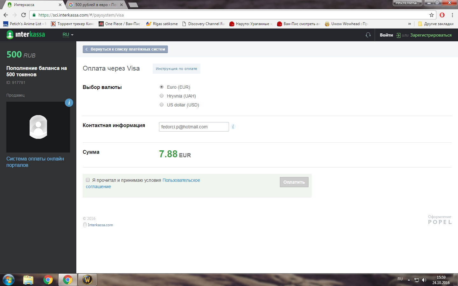
Task: Click the Зарегистрироваться link
Action: point(431,35)
